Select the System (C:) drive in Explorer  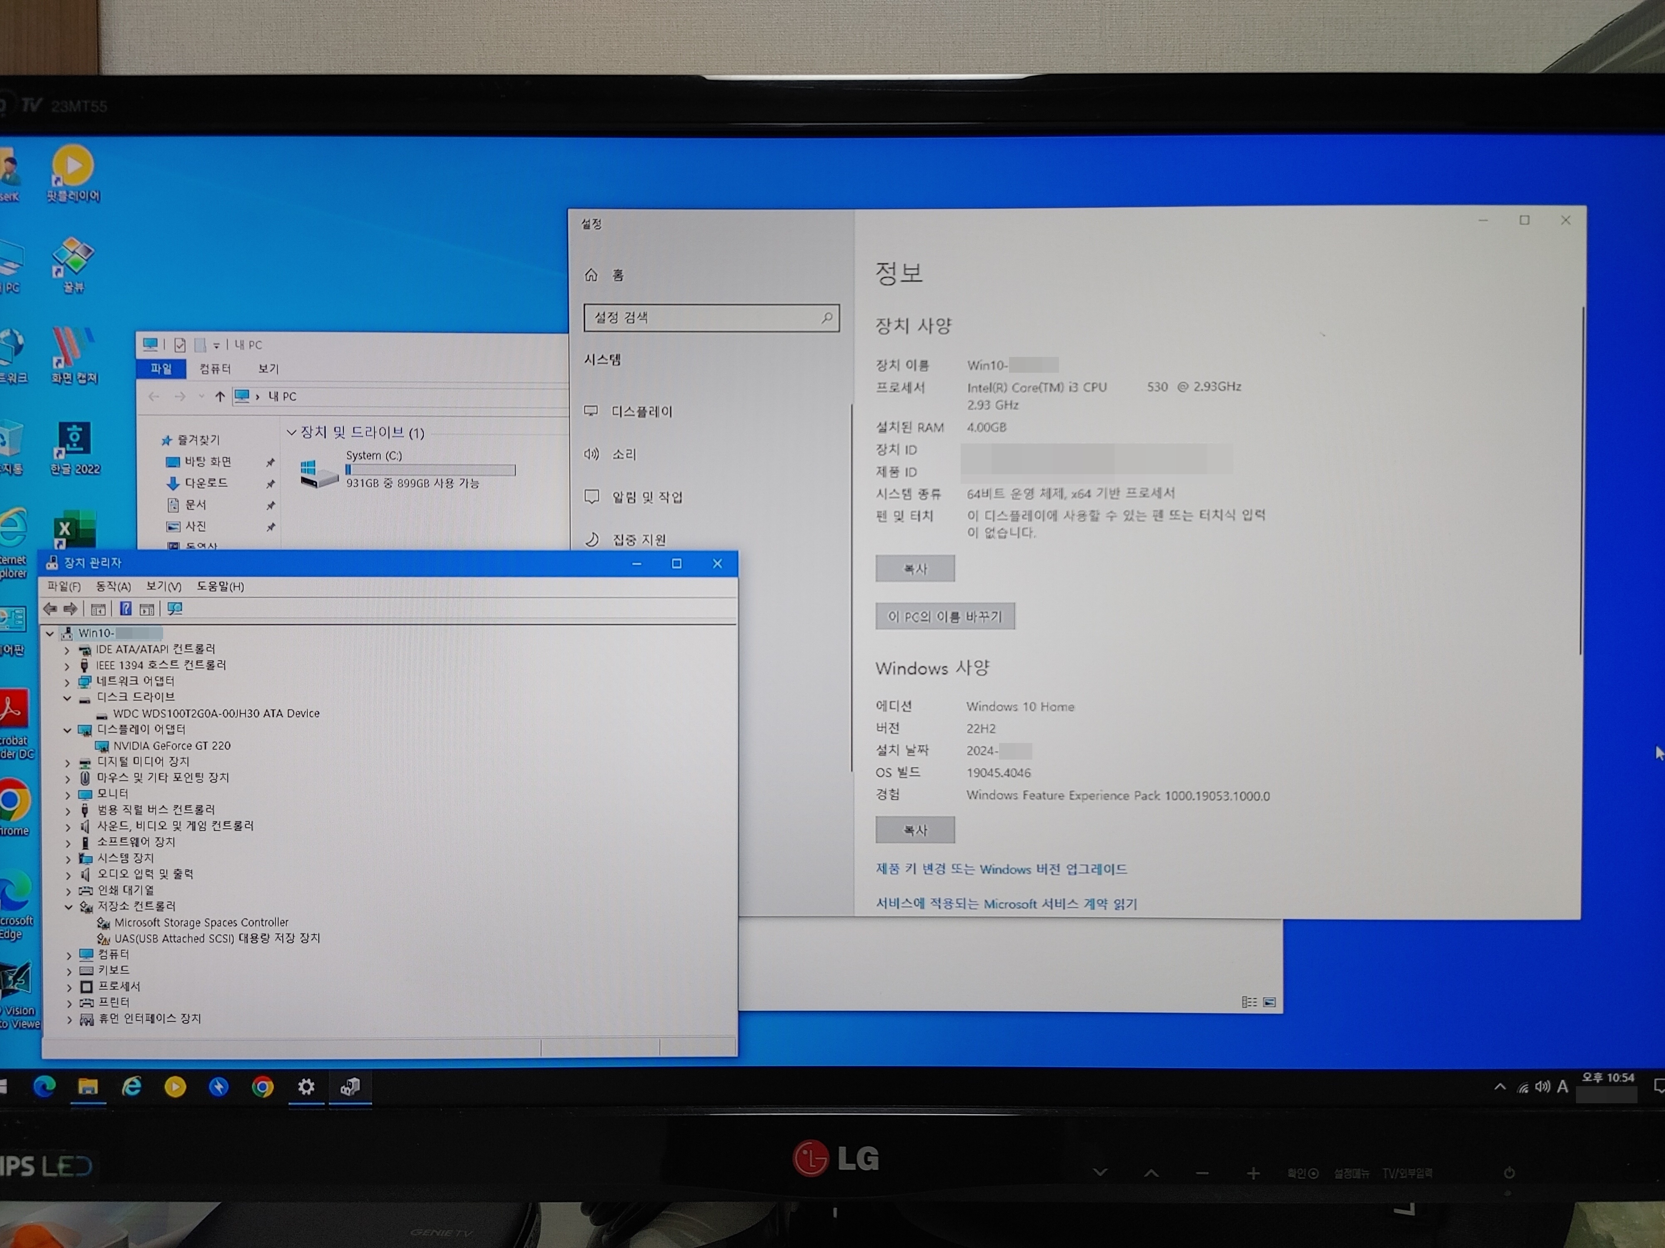[407, 470]
